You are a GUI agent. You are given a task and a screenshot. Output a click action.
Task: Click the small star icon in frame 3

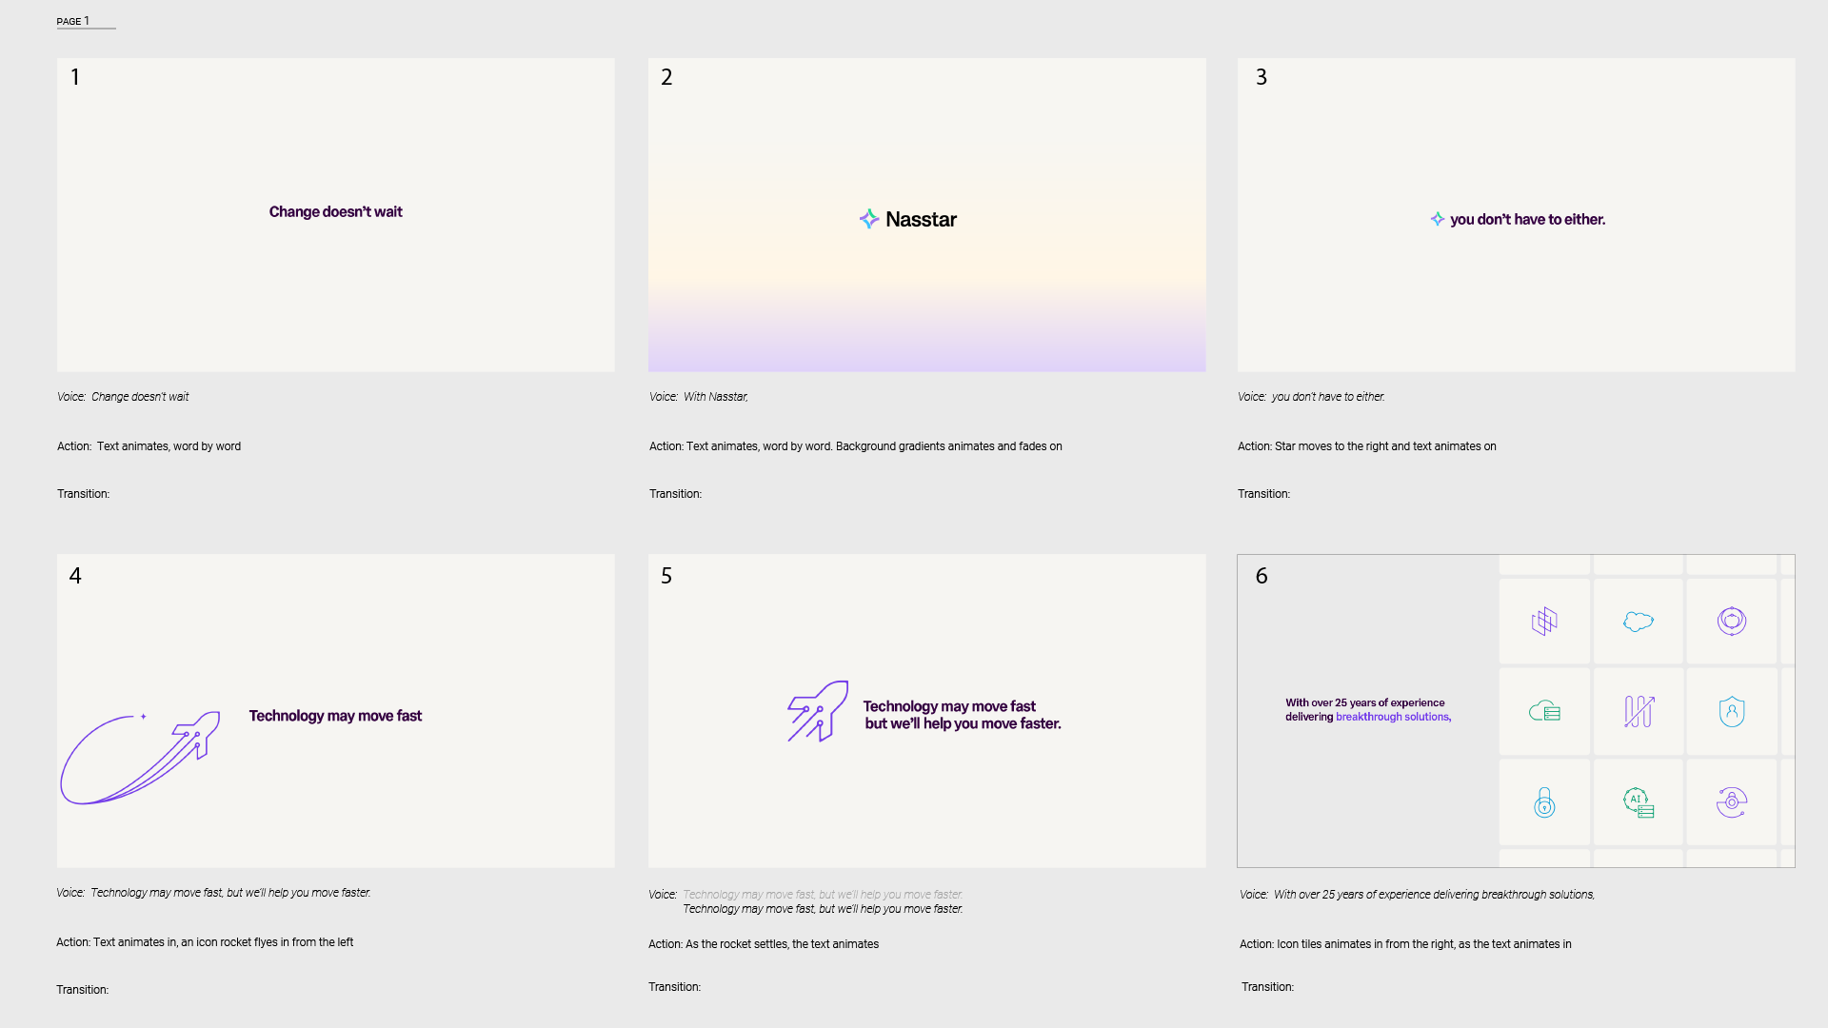coord(1438,219)
